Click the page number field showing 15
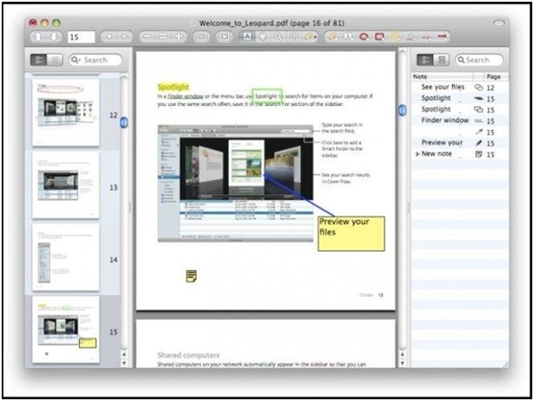The width and height of the screenshot is (534, 401). pos(81,37)
